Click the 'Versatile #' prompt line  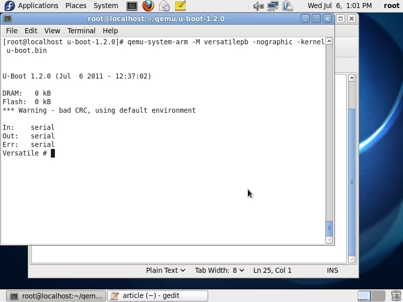pyautogui.click(x=29, y=153)
